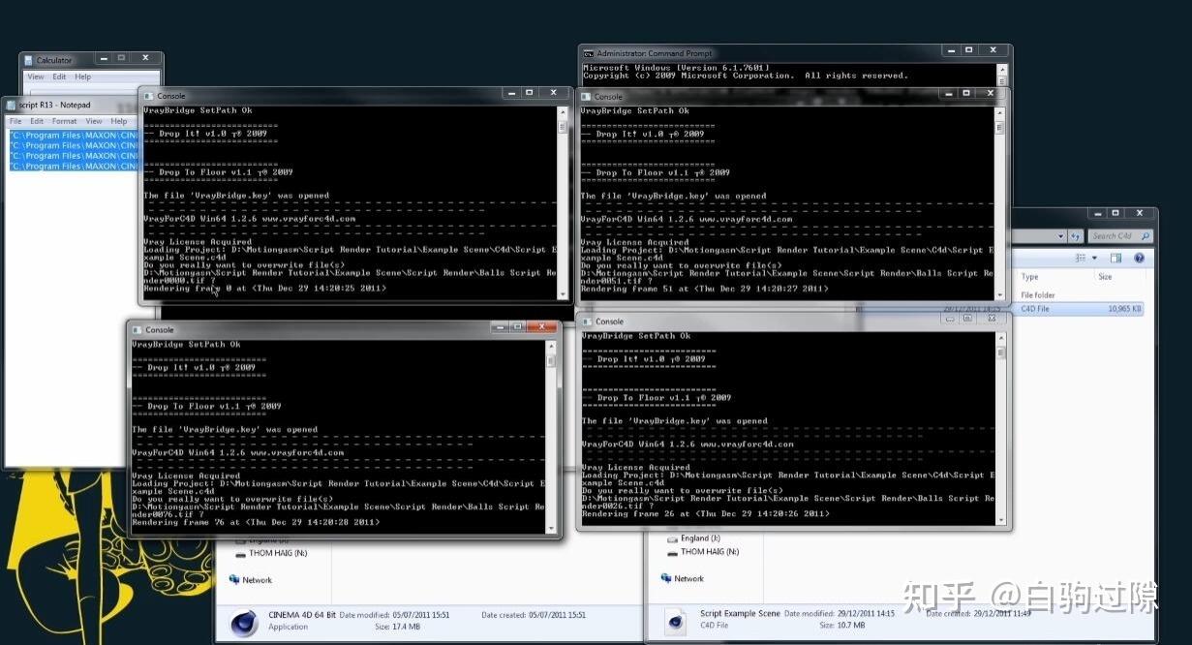
Task: Click the Explorer address refresh icon
Action: pyautogui.click(x=1075, y=235)
